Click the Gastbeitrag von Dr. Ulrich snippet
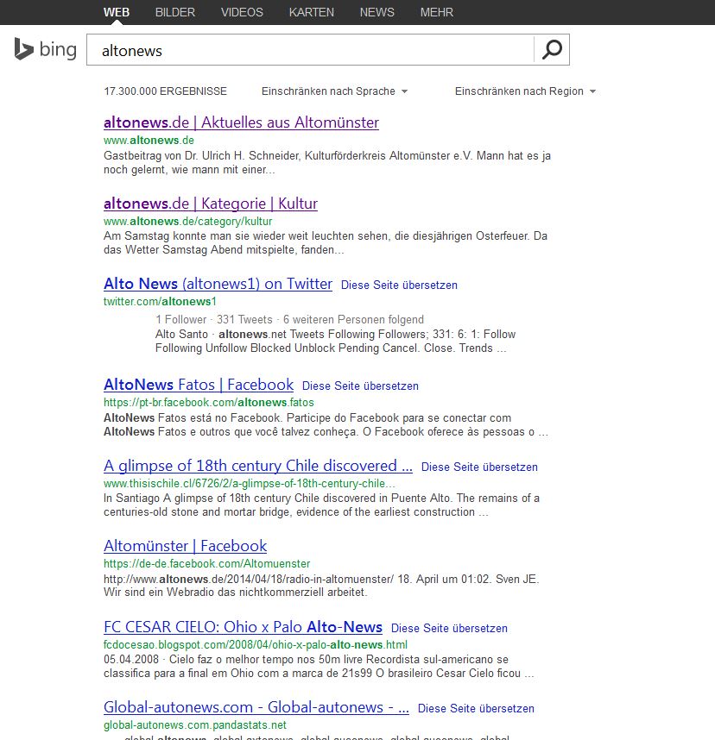 point(327,163)
